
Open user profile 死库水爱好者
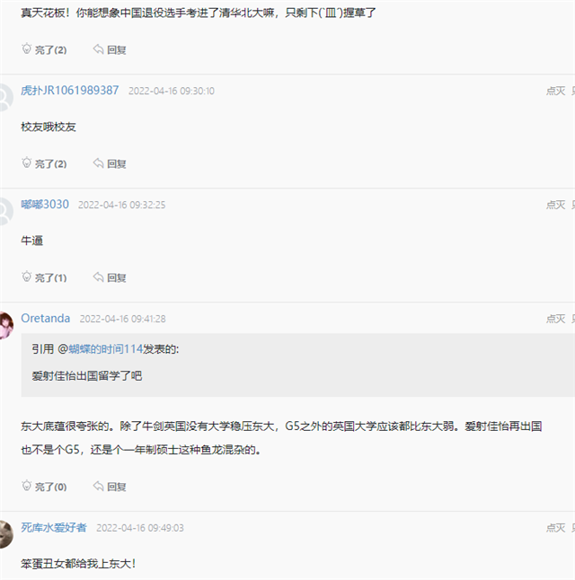[x=54, y=527]
